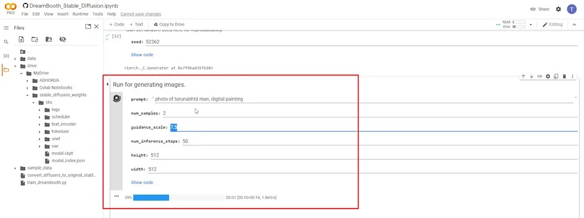Click the output options three dots
584x218 pixels.
[x=117, y=196]
